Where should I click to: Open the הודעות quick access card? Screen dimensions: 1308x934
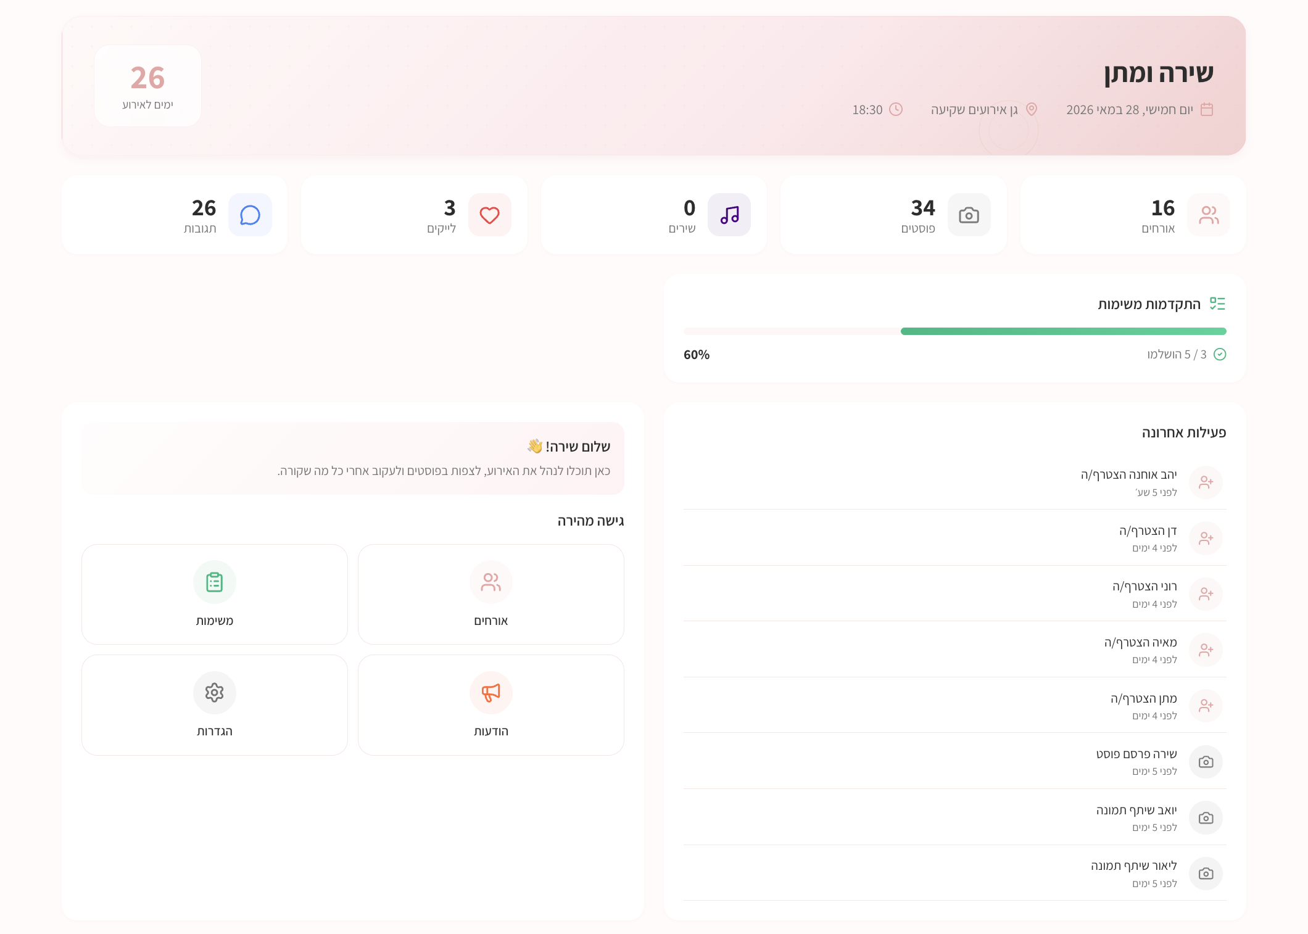(491, 705)
